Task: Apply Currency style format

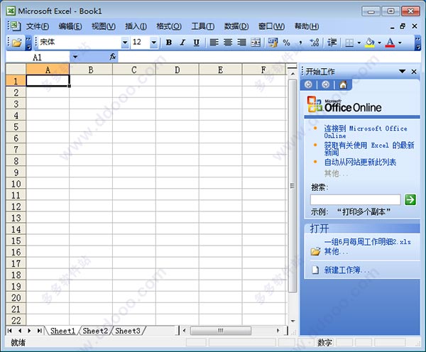Action: click(273, 43)
